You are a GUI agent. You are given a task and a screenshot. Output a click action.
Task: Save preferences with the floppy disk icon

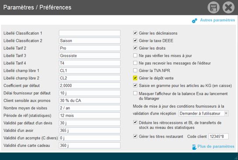(x=213, y=7)
